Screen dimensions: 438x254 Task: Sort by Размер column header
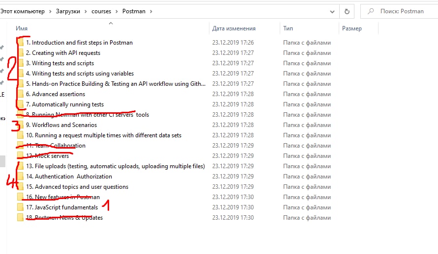point(351,28)
